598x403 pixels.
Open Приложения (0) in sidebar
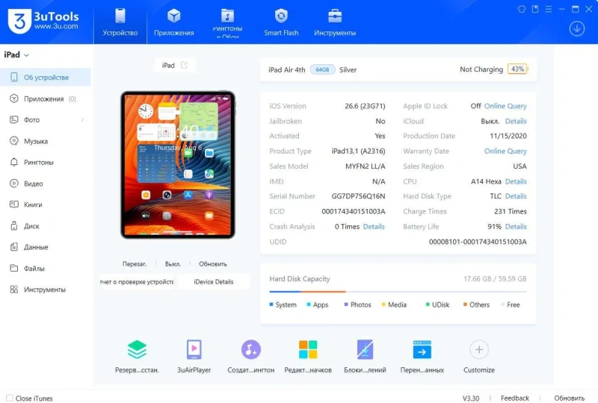[46, 99]
